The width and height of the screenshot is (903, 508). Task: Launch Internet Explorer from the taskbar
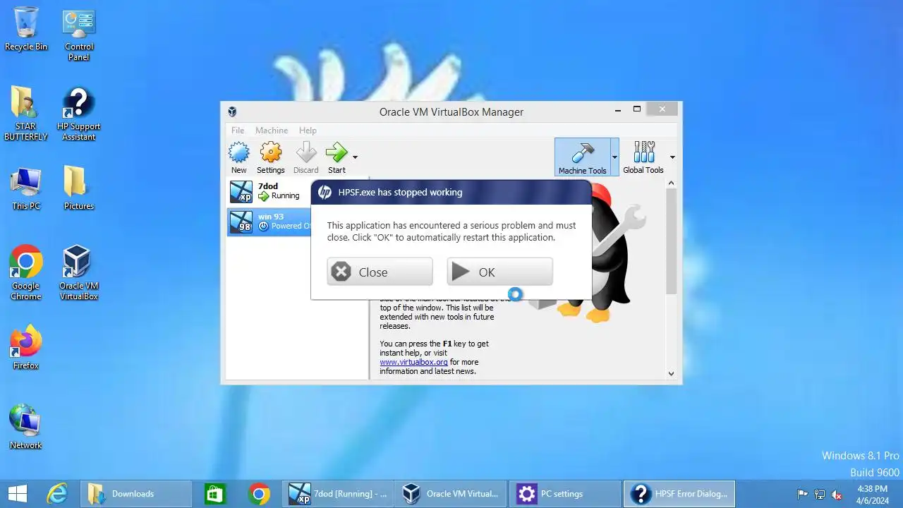point(56,493)
